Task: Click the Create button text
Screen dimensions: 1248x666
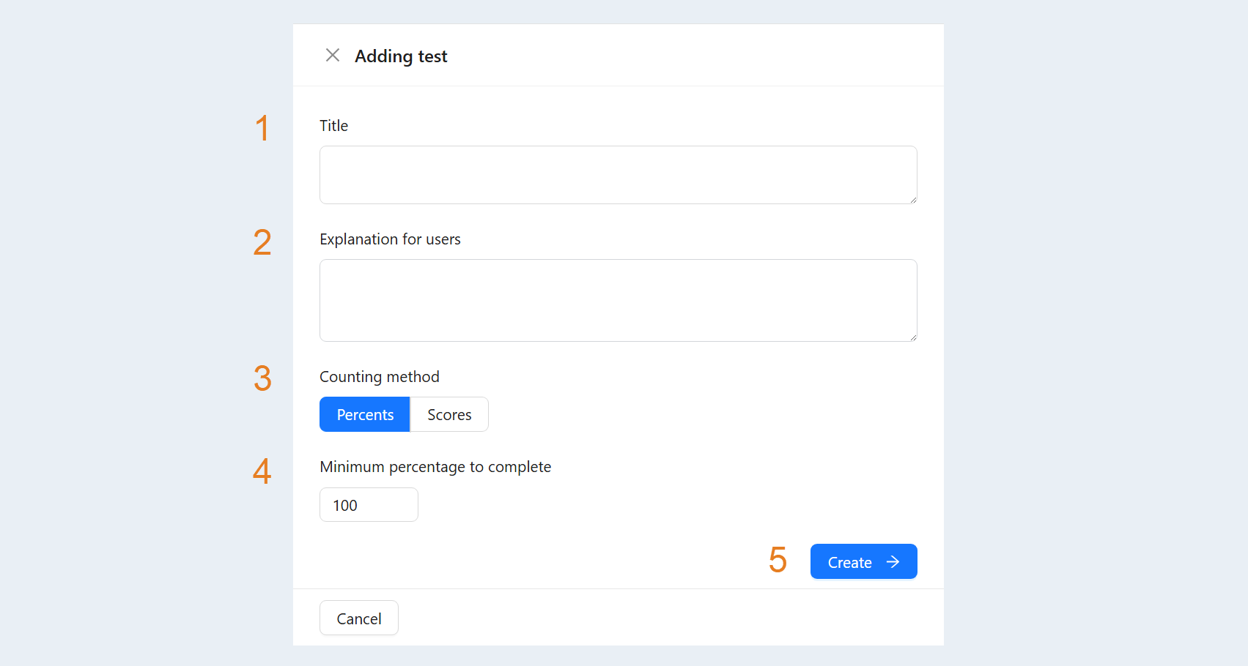Action: pos(850,563)
